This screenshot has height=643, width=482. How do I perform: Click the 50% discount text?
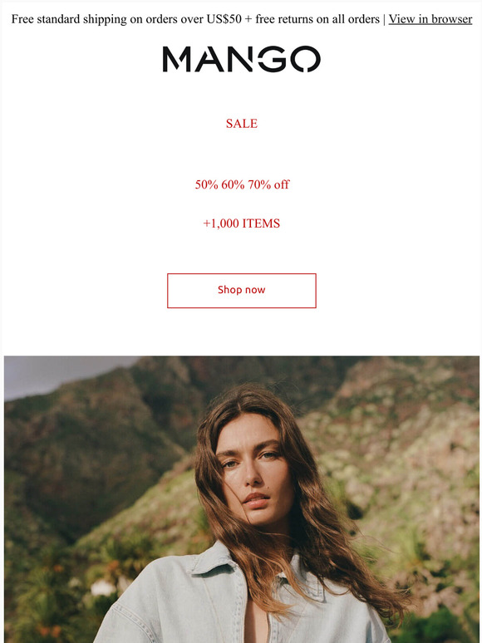(206, 184)
